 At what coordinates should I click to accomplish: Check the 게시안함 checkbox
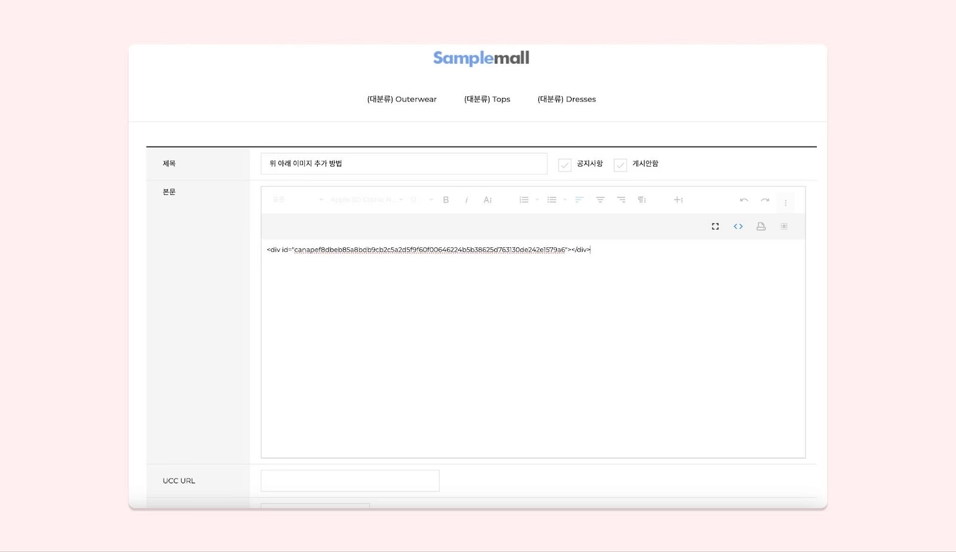pos(620,165)
